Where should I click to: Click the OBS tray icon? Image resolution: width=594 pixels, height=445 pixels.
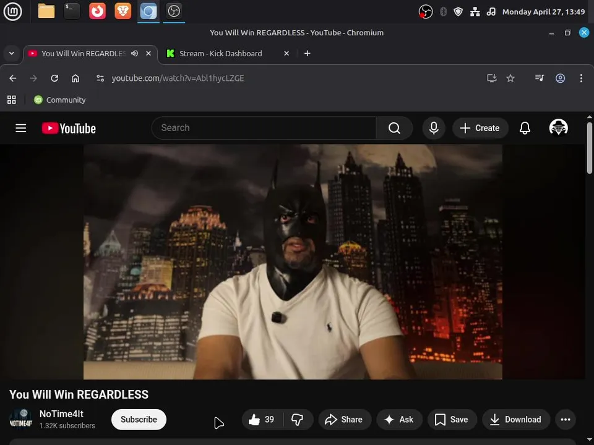[426, 12]
